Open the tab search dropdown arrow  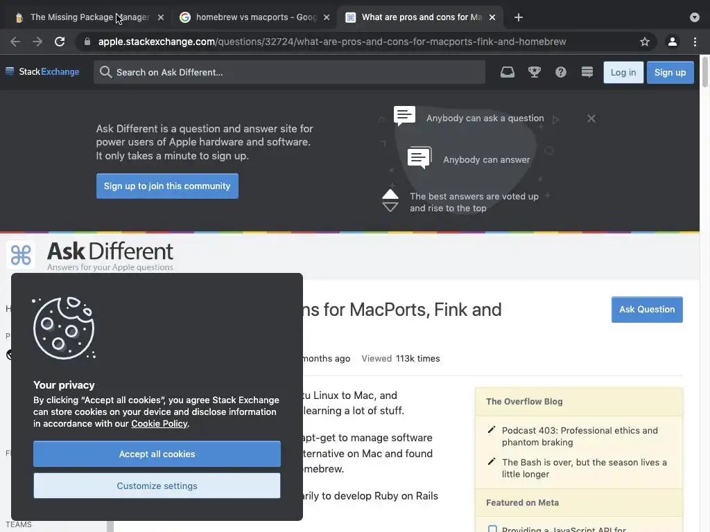click(694, 17)
